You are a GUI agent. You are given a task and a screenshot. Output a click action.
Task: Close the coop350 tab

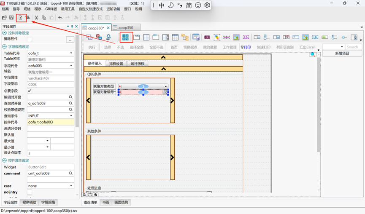[108, 28]
